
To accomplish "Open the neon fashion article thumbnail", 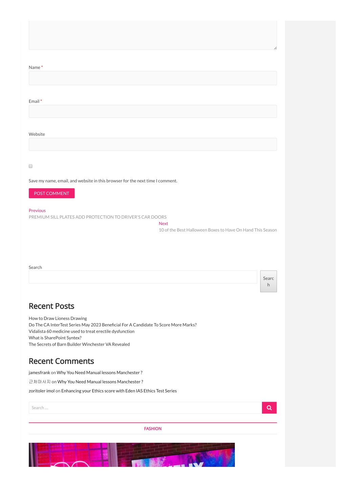I will 132,455.
